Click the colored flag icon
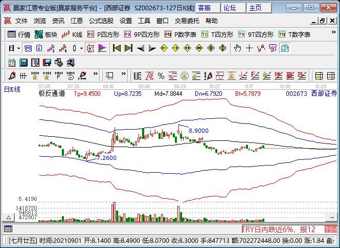The width and height of the screenshot is (340, 248). point(102,48)
